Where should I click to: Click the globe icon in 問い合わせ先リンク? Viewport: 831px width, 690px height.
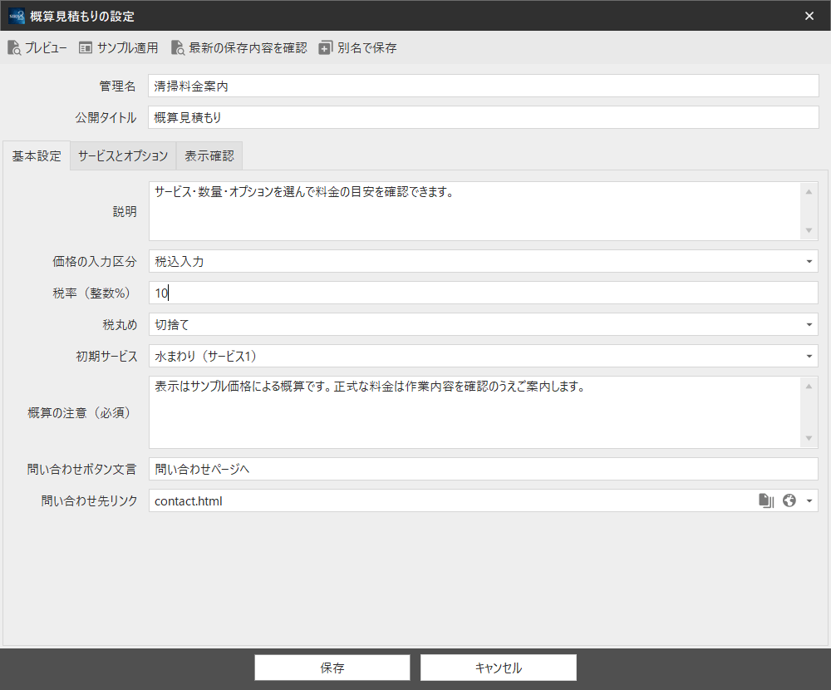pyautogui.click(x=789, y=500)
